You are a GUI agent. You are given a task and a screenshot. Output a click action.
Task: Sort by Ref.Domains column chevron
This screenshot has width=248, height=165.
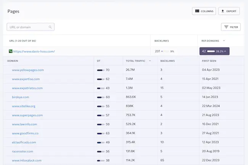click(x=224, y=41)
